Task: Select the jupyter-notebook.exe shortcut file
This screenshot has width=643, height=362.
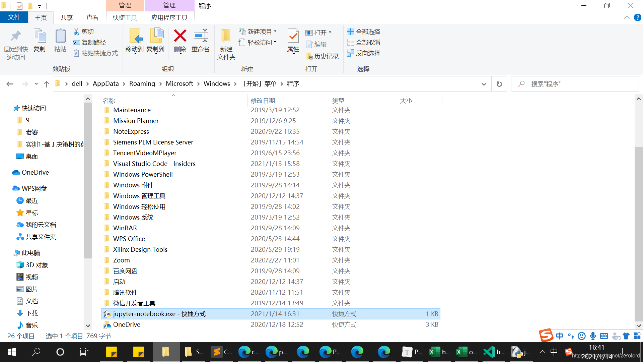Action: pyautogui.click(x=271, y=314)
